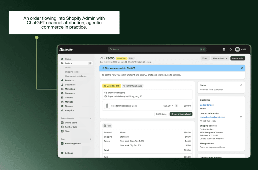Click the orders count badge 15
This screenshot has width=258, height=170.
click(x=90, y=63)
